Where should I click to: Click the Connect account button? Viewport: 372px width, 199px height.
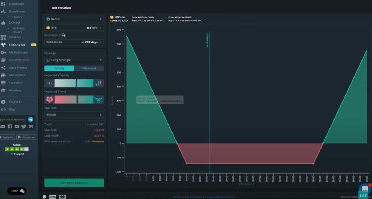(74, 183)
